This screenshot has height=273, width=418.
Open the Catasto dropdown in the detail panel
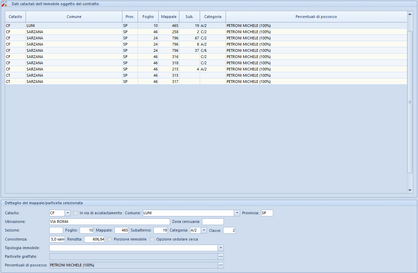[x=68, y=213]
